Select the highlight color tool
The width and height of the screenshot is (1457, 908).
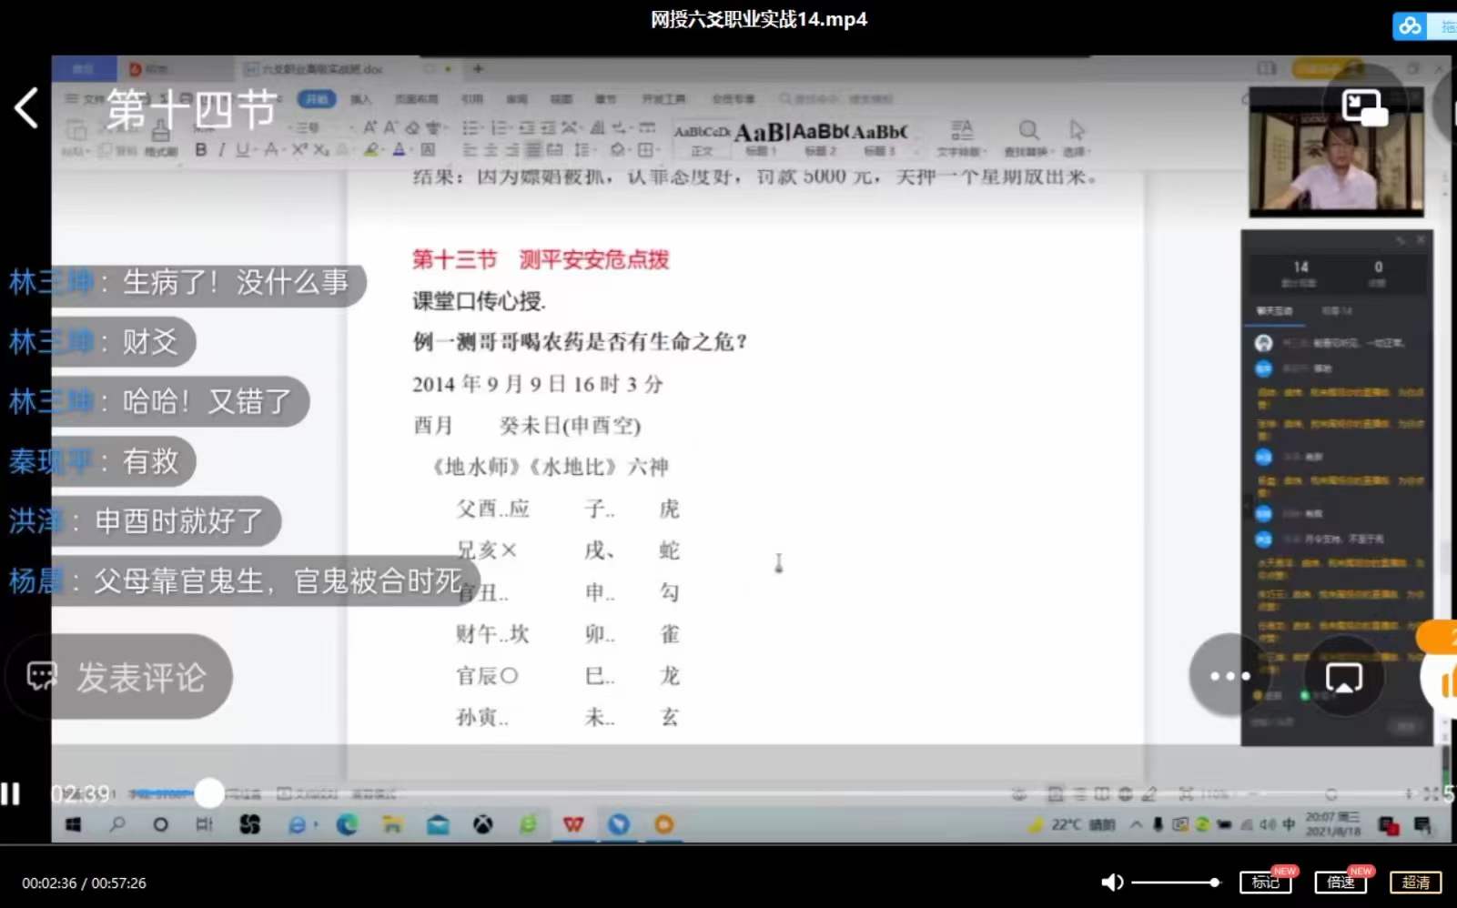coord(370,150)
